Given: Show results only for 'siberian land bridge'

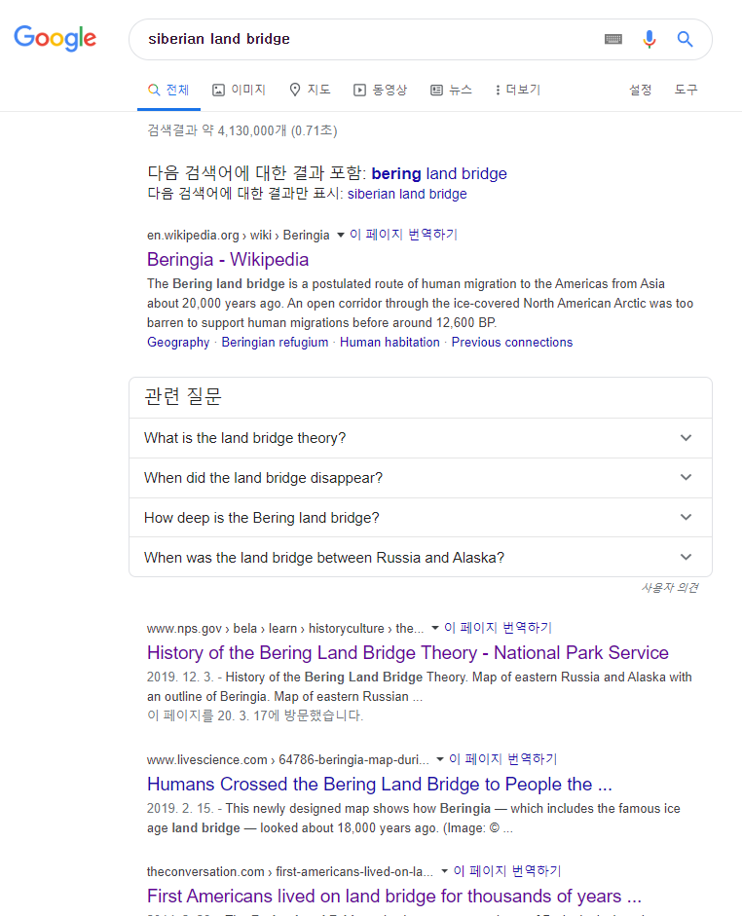Looking at the screenshot, I should [x=407, y=194].
